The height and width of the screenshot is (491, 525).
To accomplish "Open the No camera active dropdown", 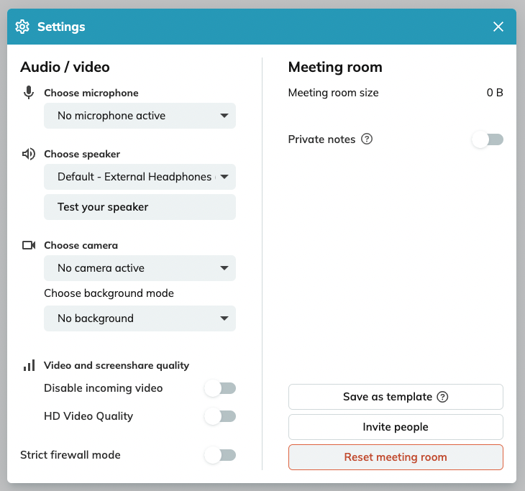I will point(140,268).
